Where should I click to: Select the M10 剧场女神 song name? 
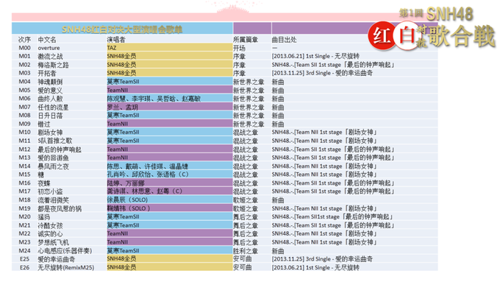pos(51,133)
